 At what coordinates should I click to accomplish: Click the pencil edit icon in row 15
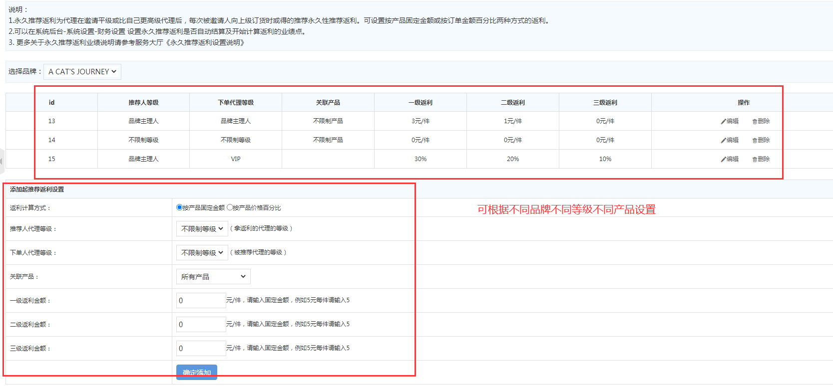pyautogui.click(x=723, y=159)
